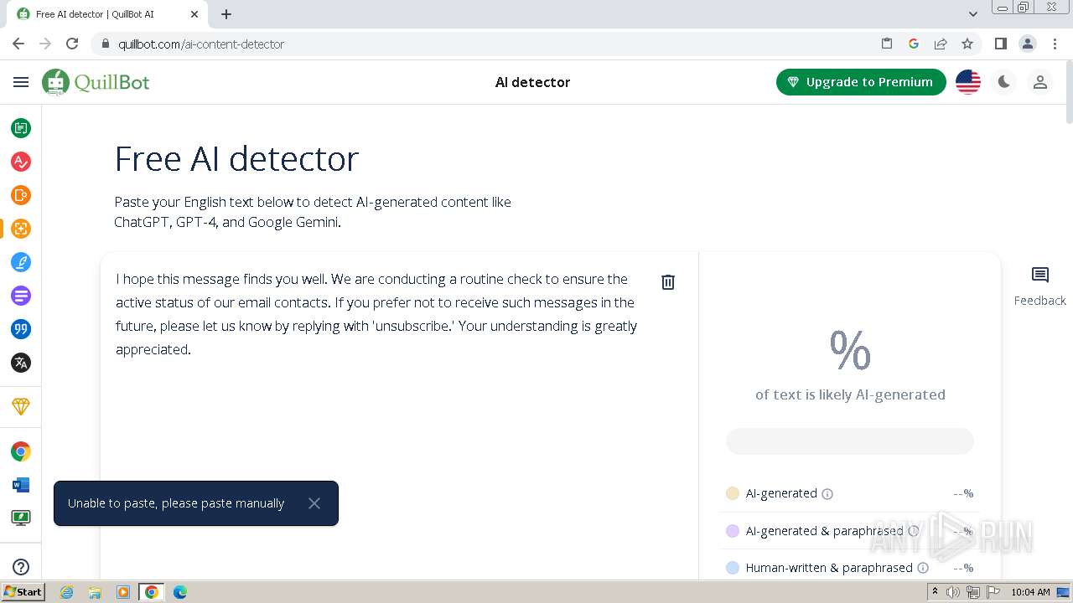
Task: Open the user account profile icon
Action: pyautogui.click(x=1040, y=82)
